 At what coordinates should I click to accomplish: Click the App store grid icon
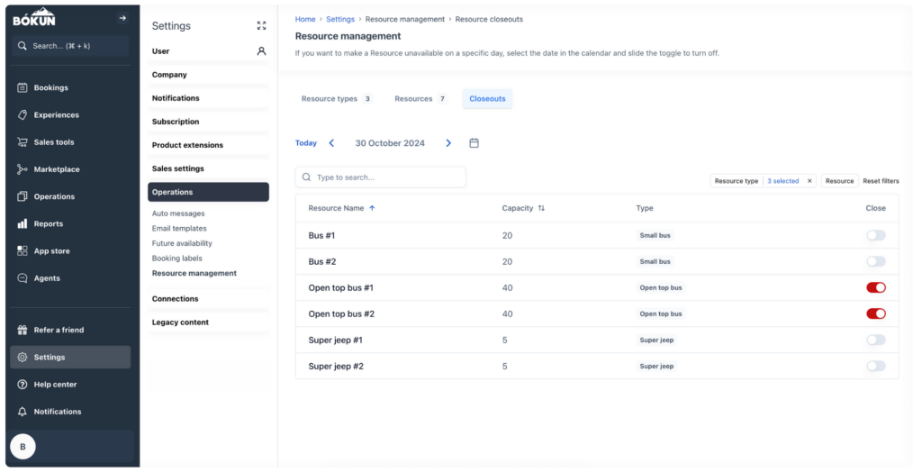click(x=23, y=250)
